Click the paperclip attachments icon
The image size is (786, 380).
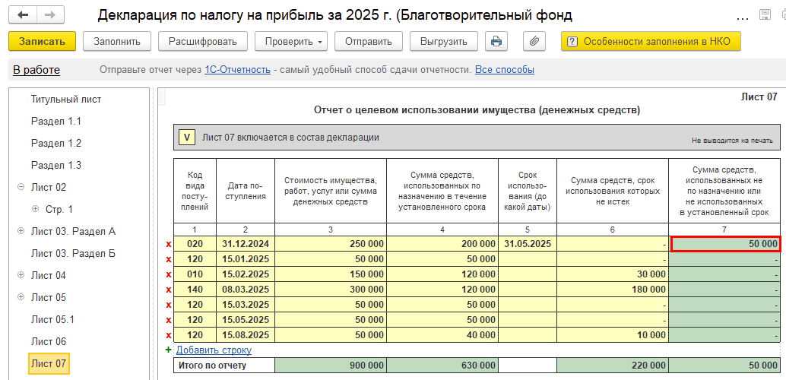pos(534,41)
